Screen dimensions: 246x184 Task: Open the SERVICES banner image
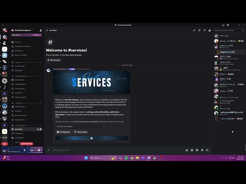(x=91, y=82)
